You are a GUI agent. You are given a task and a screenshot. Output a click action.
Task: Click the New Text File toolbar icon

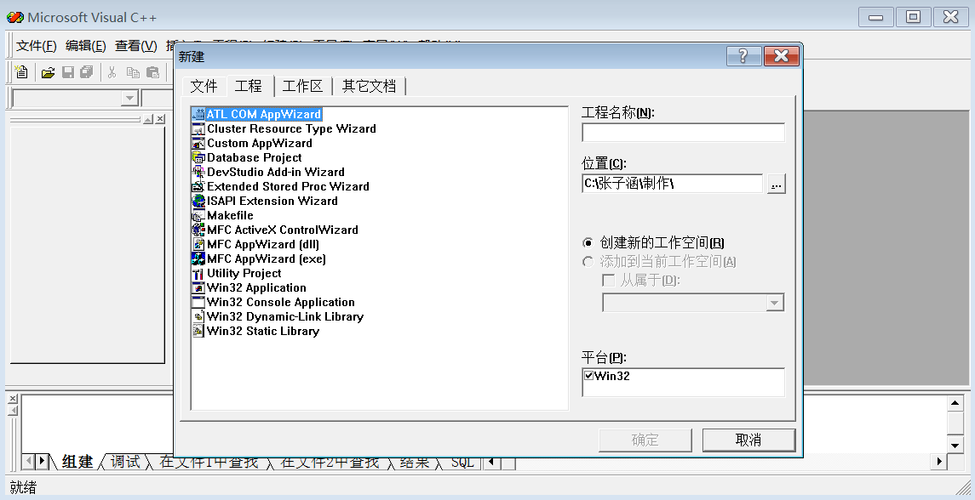coord(21,72)
